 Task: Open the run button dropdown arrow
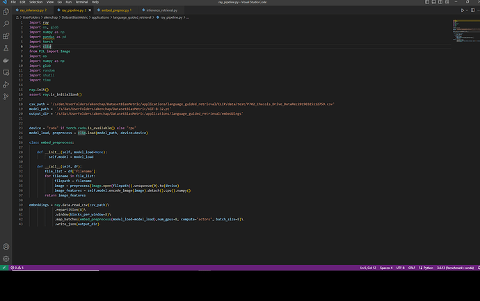[467, 10]
